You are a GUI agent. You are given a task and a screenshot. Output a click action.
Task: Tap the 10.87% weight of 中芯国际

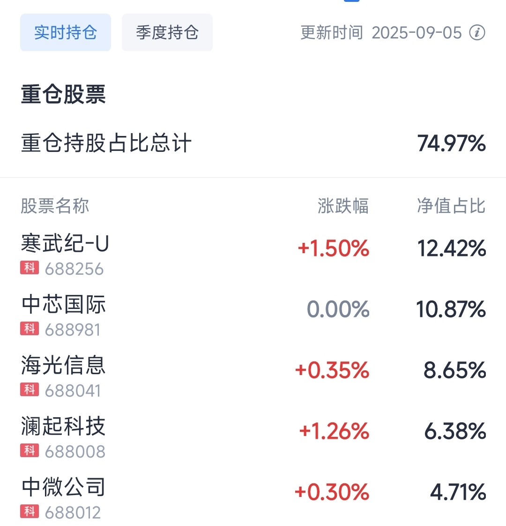[x=451, y=309]
